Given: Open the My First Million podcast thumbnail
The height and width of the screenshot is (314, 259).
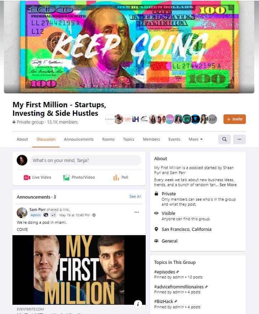Looking at the screenshot, I should (x=79, y=270).
